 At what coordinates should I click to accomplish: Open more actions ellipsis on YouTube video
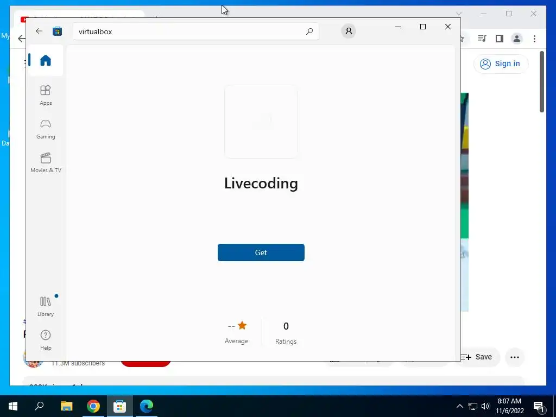coord(515,357)
